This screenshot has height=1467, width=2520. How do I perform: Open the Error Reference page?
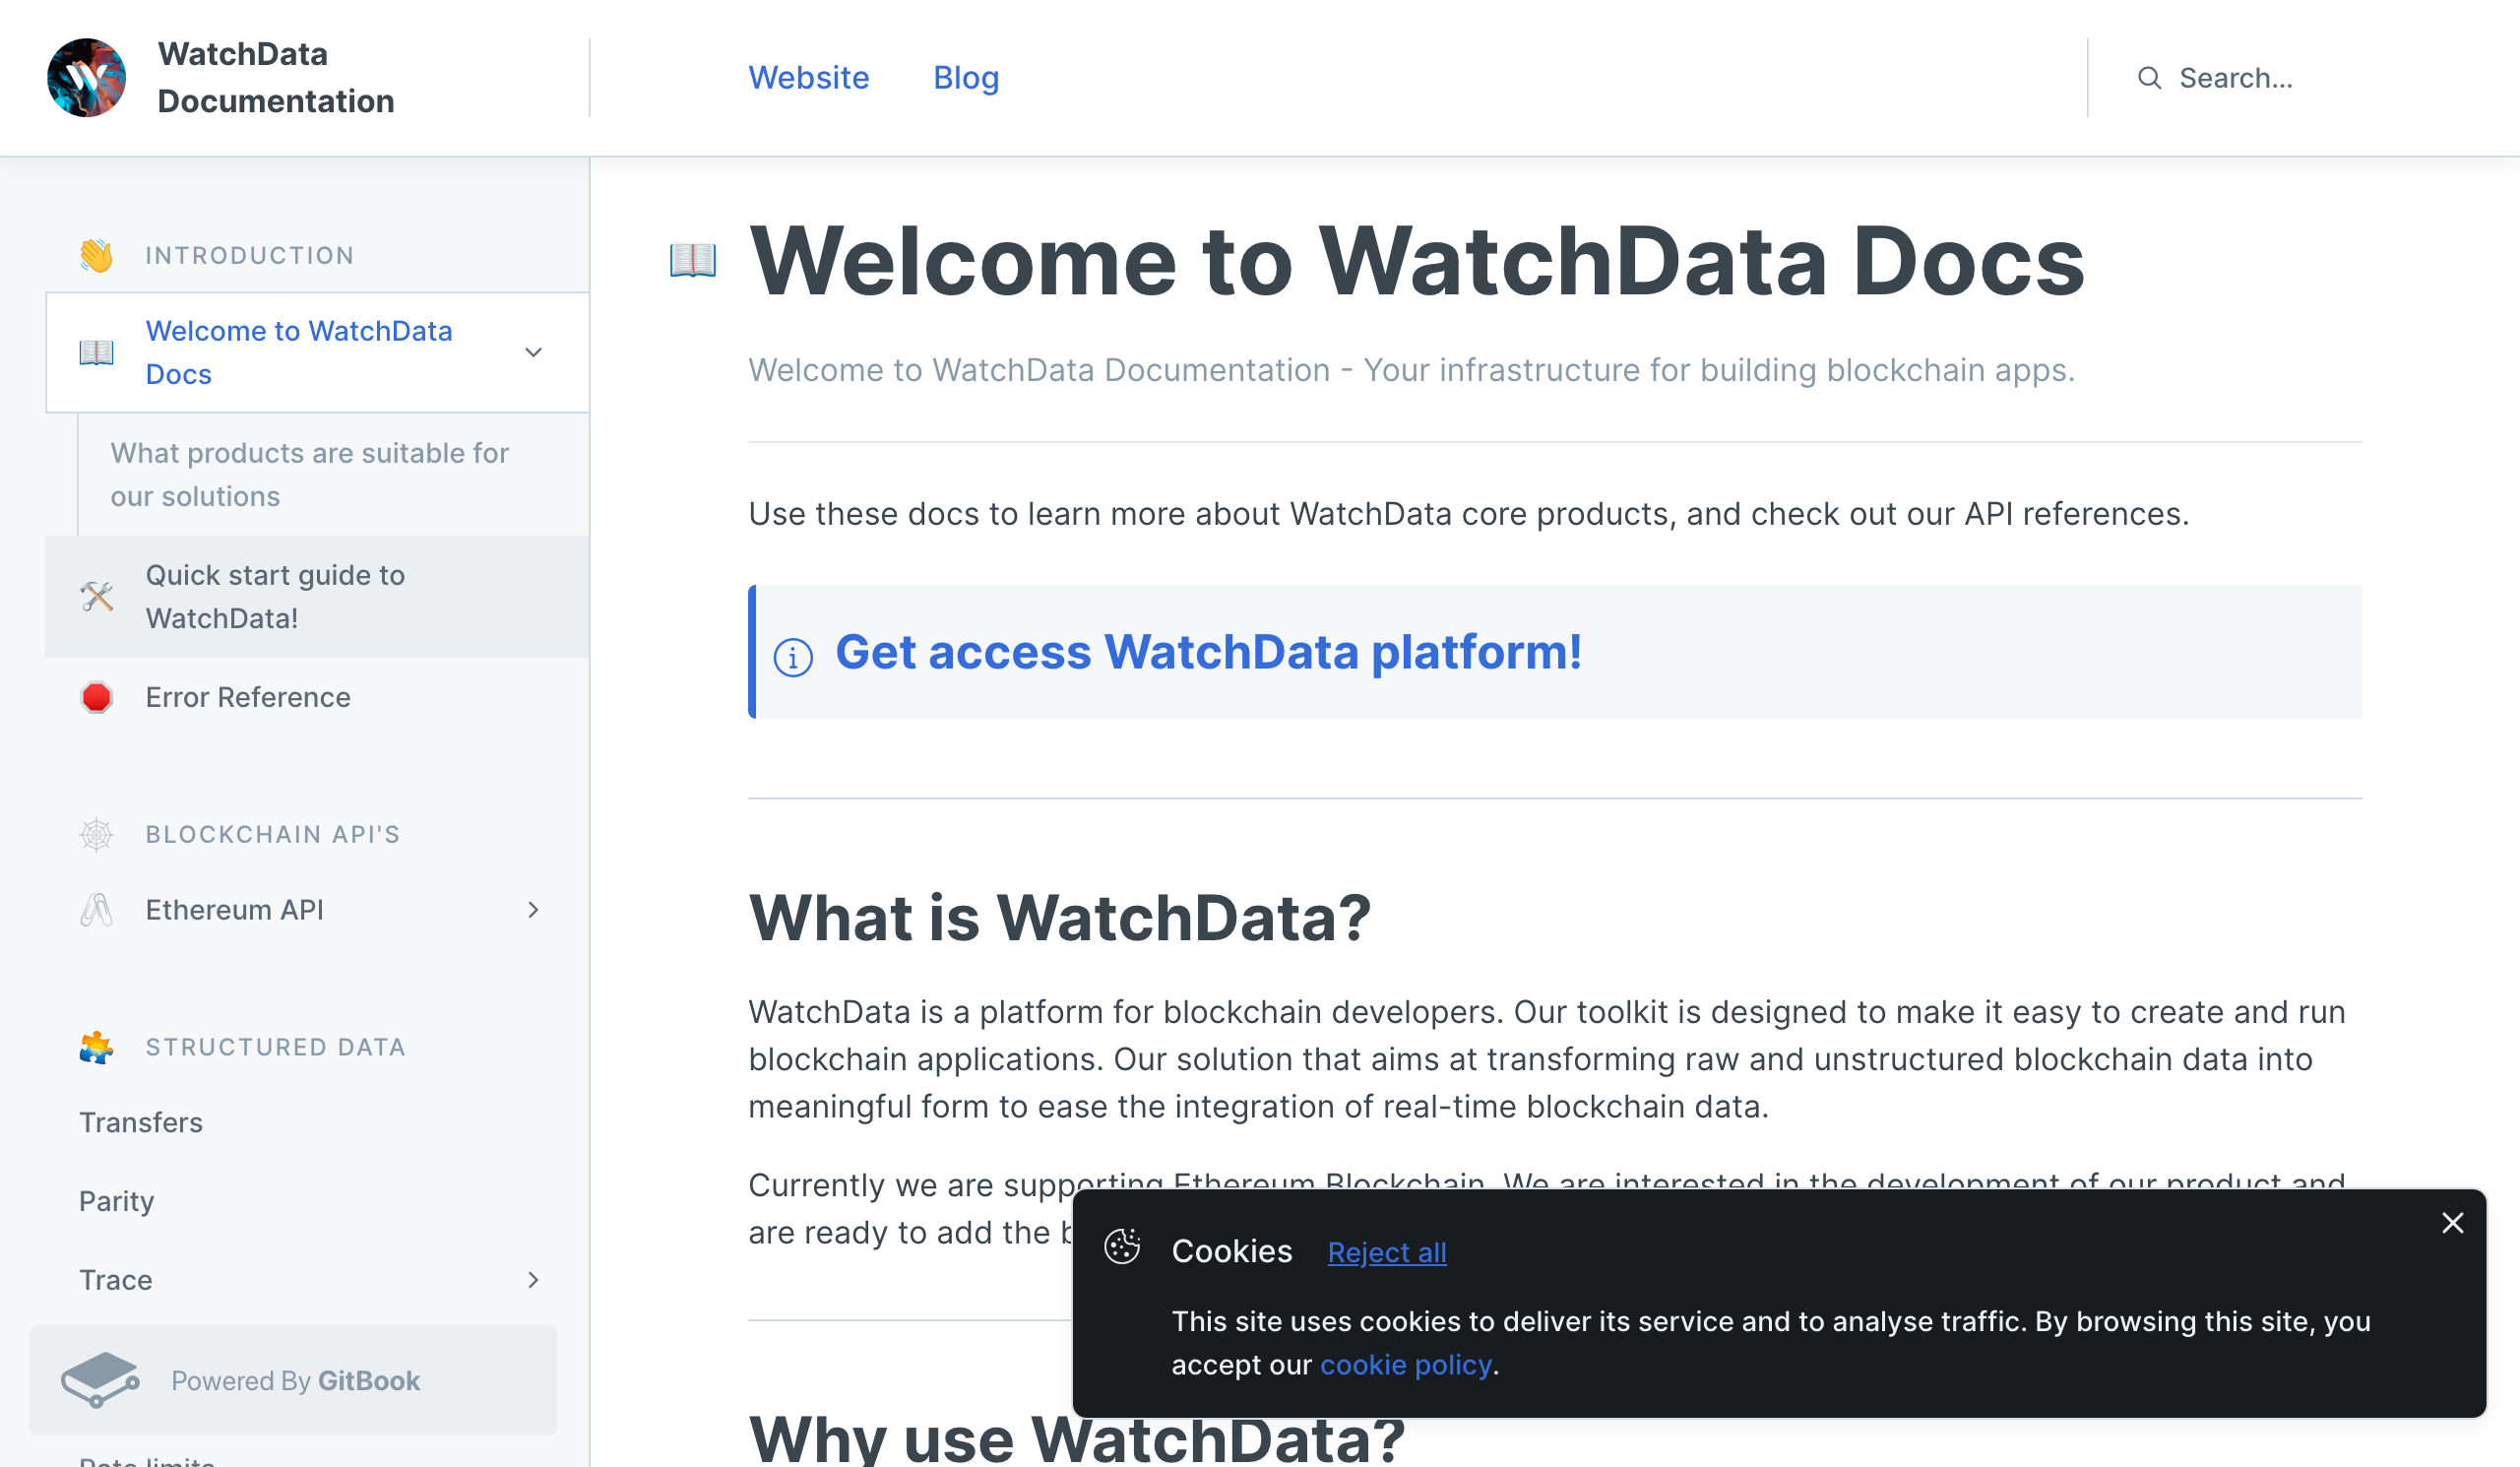coord(317,697)
